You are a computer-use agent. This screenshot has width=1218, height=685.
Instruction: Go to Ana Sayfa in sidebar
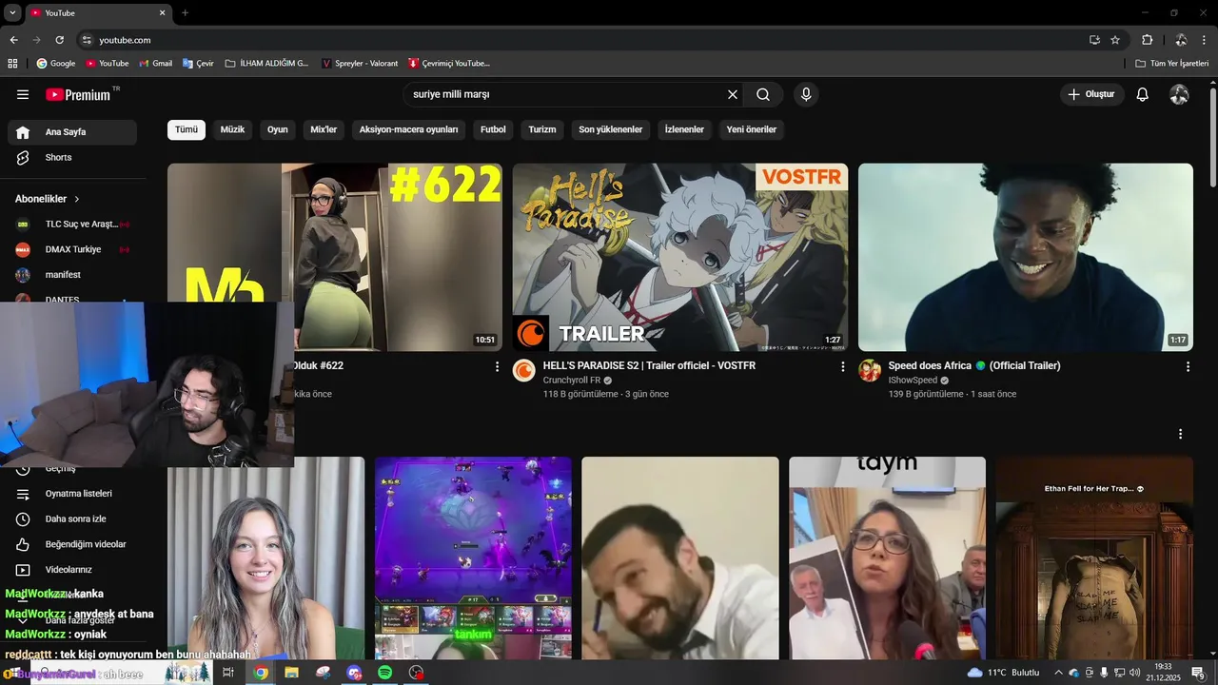click(x=72, y=132)
